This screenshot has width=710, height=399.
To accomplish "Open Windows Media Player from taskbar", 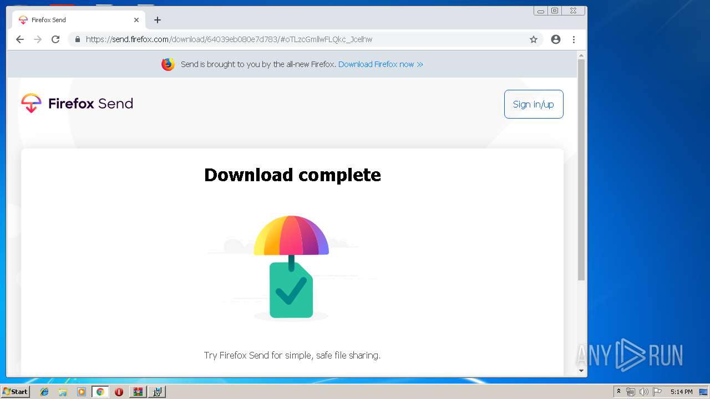I will pos(82,392).
